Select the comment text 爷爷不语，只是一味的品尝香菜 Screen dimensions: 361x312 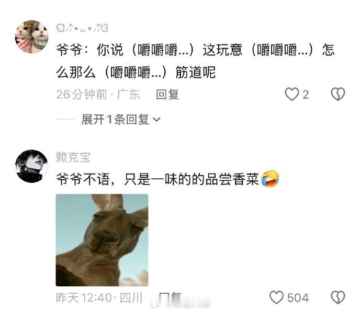click(157, 179)
